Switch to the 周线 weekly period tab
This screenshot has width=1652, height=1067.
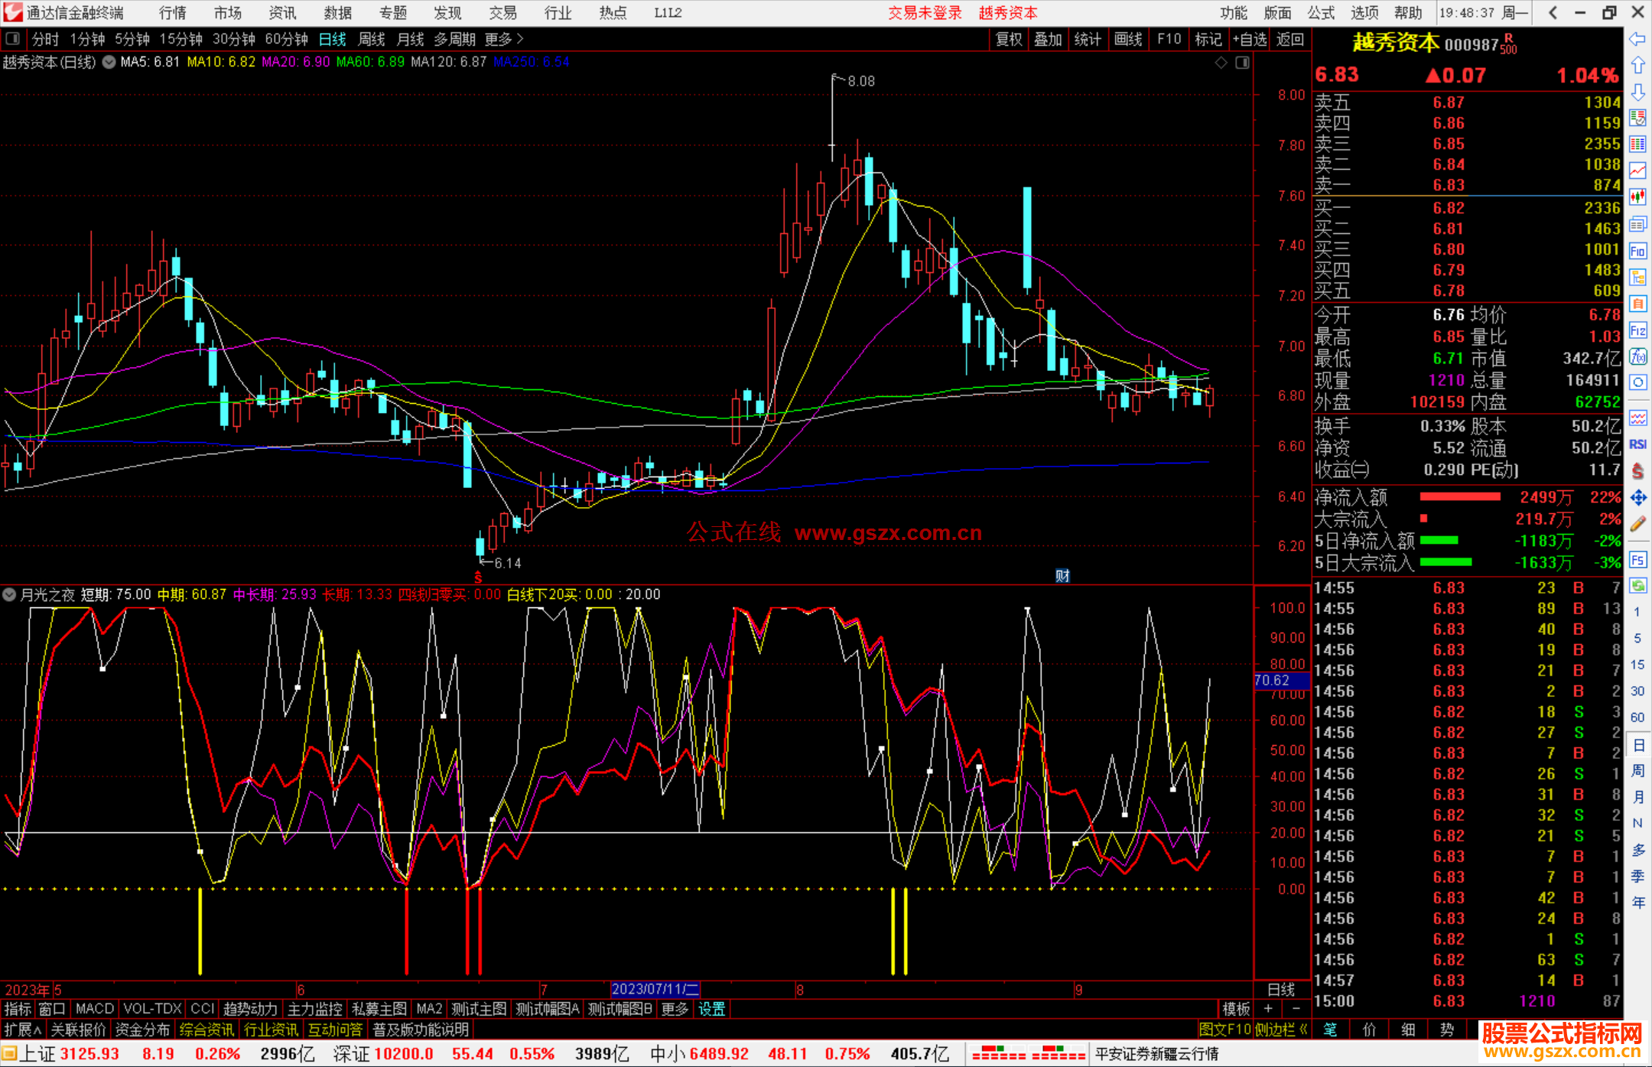click(x=372, y=39)
